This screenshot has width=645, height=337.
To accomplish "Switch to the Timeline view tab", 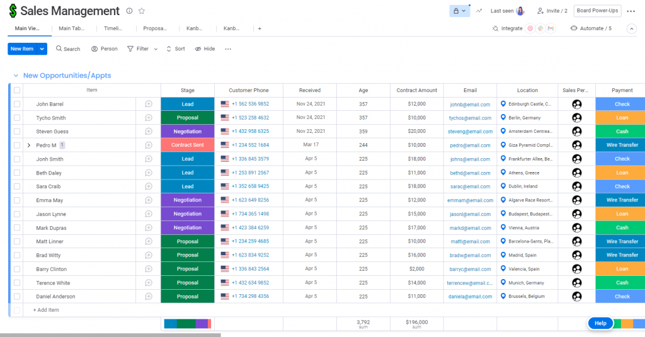I will pyautogui.click(x=113, y=28).
